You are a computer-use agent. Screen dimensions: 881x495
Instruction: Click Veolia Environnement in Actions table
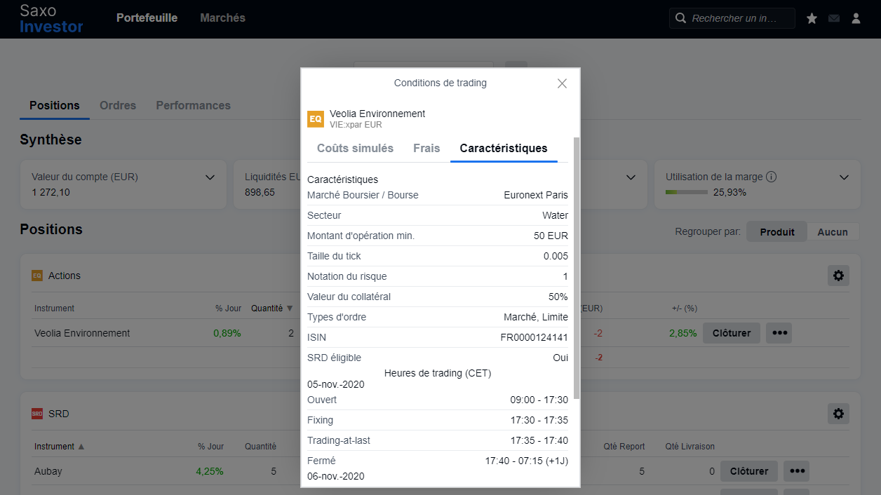point(82,333)
